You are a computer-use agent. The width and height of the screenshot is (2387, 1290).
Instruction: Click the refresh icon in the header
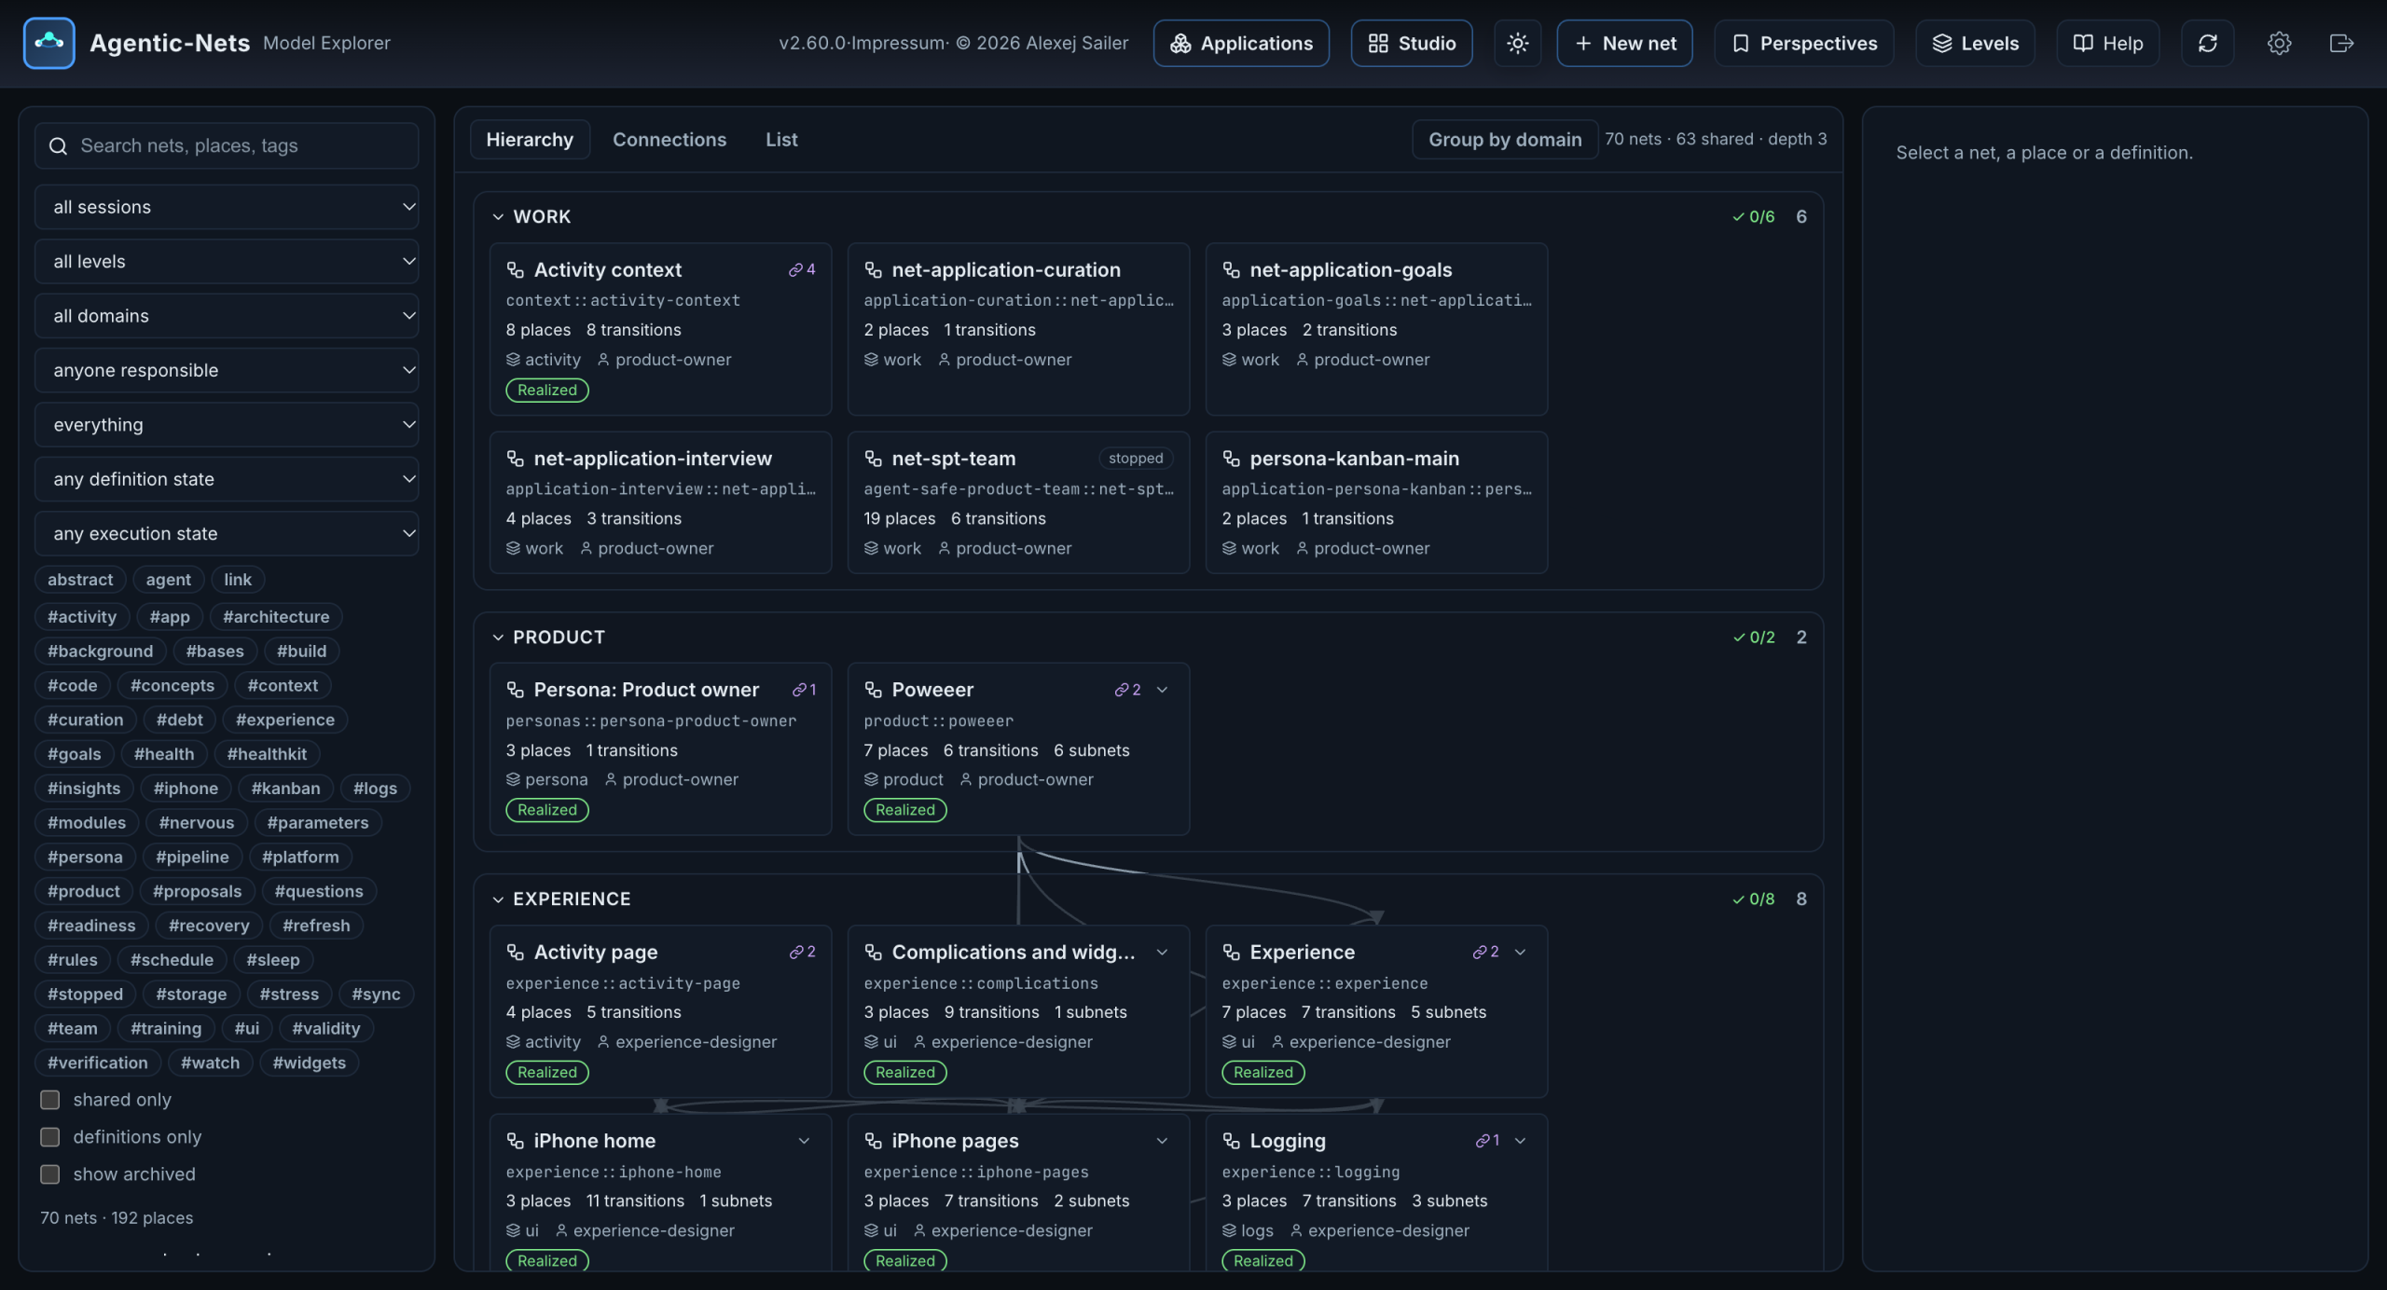2207,43
